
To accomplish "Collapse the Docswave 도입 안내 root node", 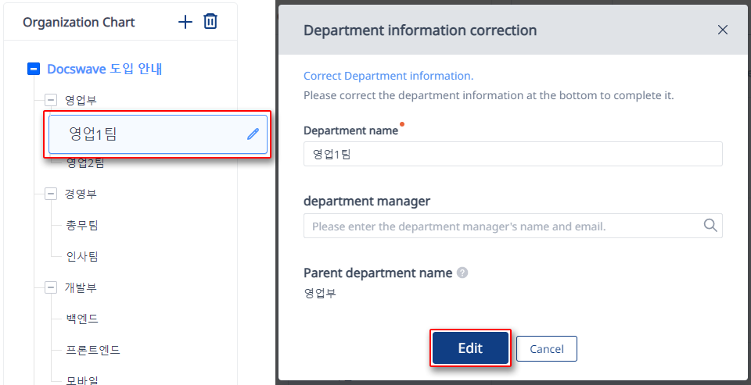I will 33,70.
